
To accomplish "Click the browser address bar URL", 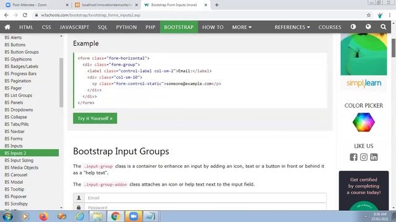I will (x=90, y=15).
